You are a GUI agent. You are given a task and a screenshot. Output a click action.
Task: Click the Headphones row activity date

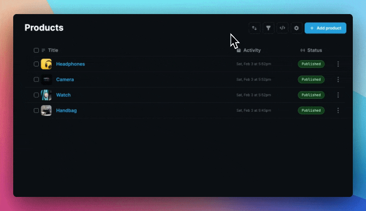pyautogui.click(x=254, y=64)
